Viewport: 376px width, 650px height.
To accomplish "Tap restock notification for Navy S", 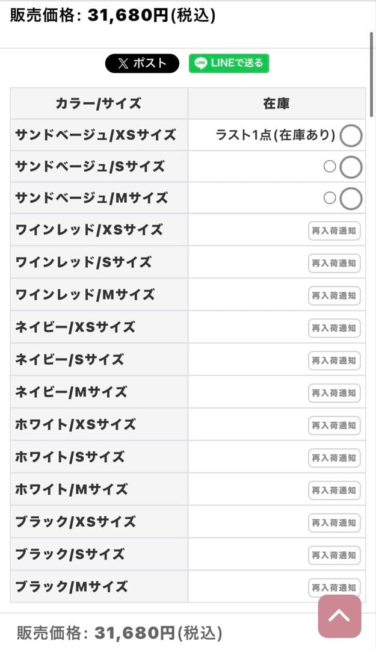I will [x=334, y=361].
